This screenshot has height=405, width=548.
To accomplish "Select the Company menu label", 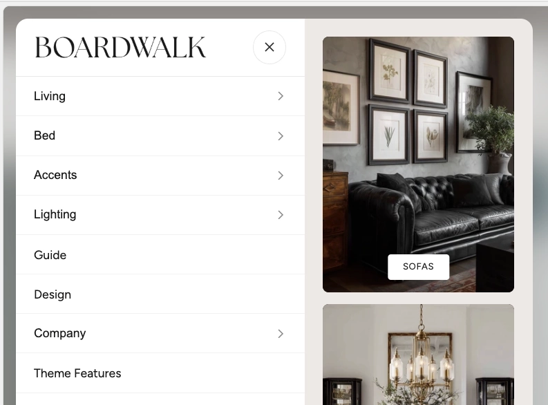I will tap(59, 333).
